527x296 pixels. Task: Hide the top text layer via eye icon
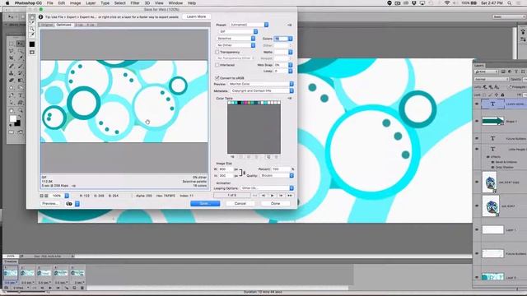coord(477,104)
